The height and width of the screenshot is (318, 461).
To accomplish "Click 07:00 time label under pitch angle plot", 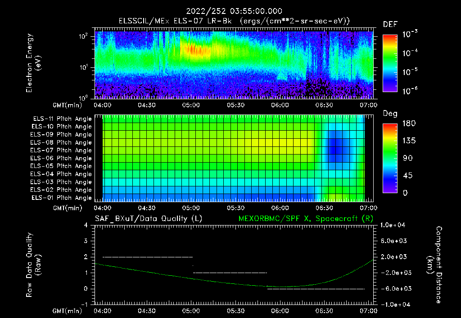I will click(x=369, y=208).
